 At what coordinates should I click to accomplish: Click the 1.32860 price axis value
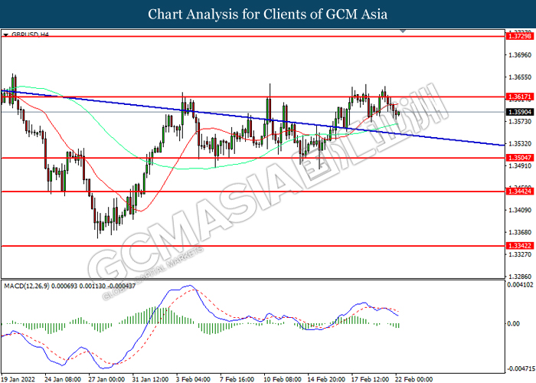tap(520, 277)
